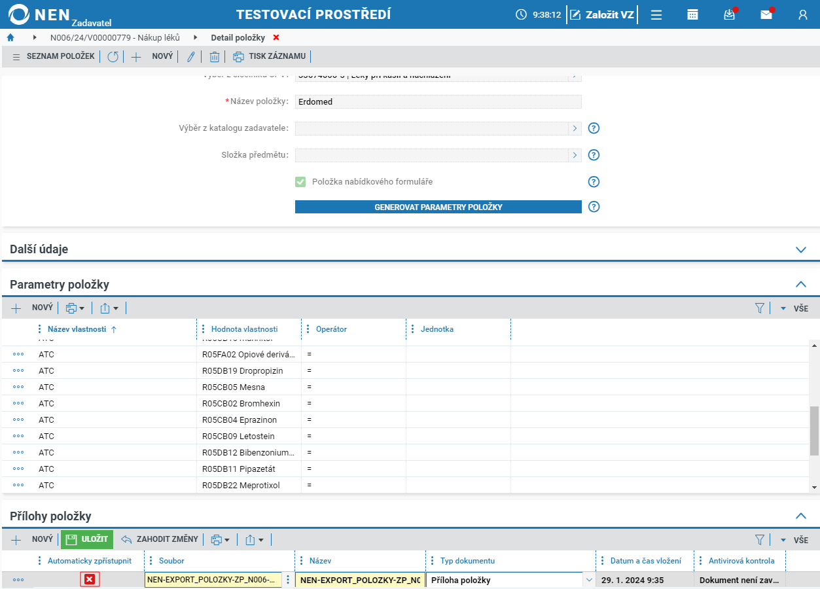
Task: Click the home breadcrumb icon
Action: 10,38
